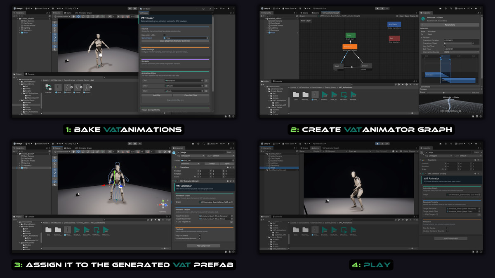495x278 pixels.
Task: Click Add Clip in VAT Baker
Action: point(157,95)
